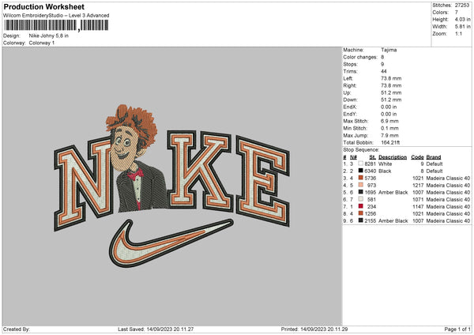
Task: Select the "Code" column header
Action: 417,157
